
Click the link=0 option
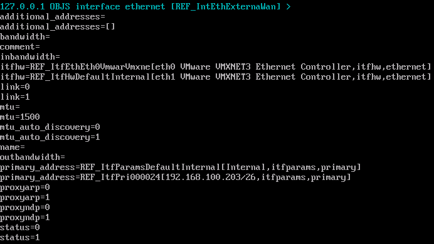[x=15, y=87]
